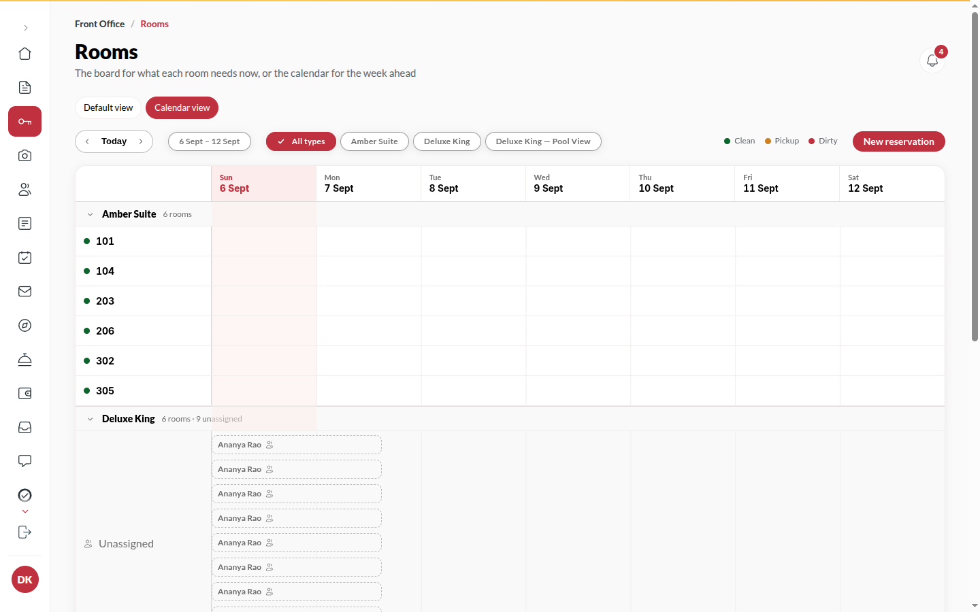Open the compass icon in sidebar
The width and height of the screenshot is (980, 612).
pos(24,326)
